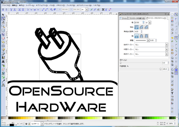The height and width of the screenshot is (127, 179).
Task: Click the Redo green arrow icon
Action: click(x=172, y=41)
